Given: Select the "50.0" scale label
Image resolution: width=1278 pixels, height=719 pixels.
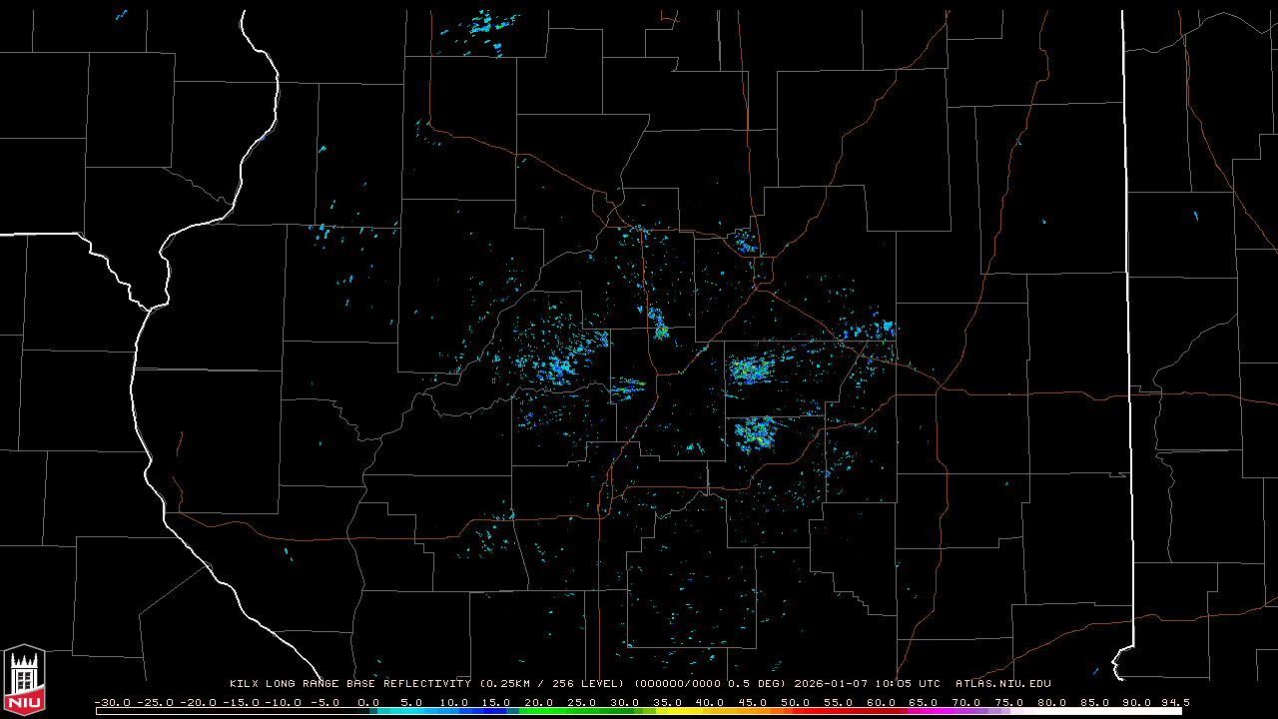Looking at the screenshot, I should (795, 702).
